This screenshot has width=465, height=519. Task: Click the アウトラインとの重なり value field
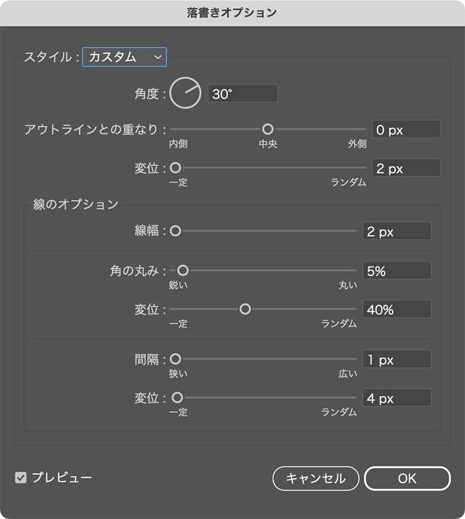click(406, 130)
